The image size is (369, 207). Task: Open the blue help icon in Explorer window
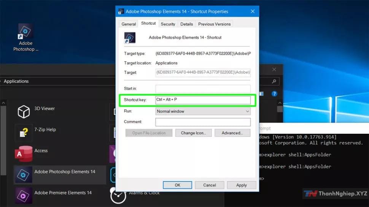(x=274, y=94)
